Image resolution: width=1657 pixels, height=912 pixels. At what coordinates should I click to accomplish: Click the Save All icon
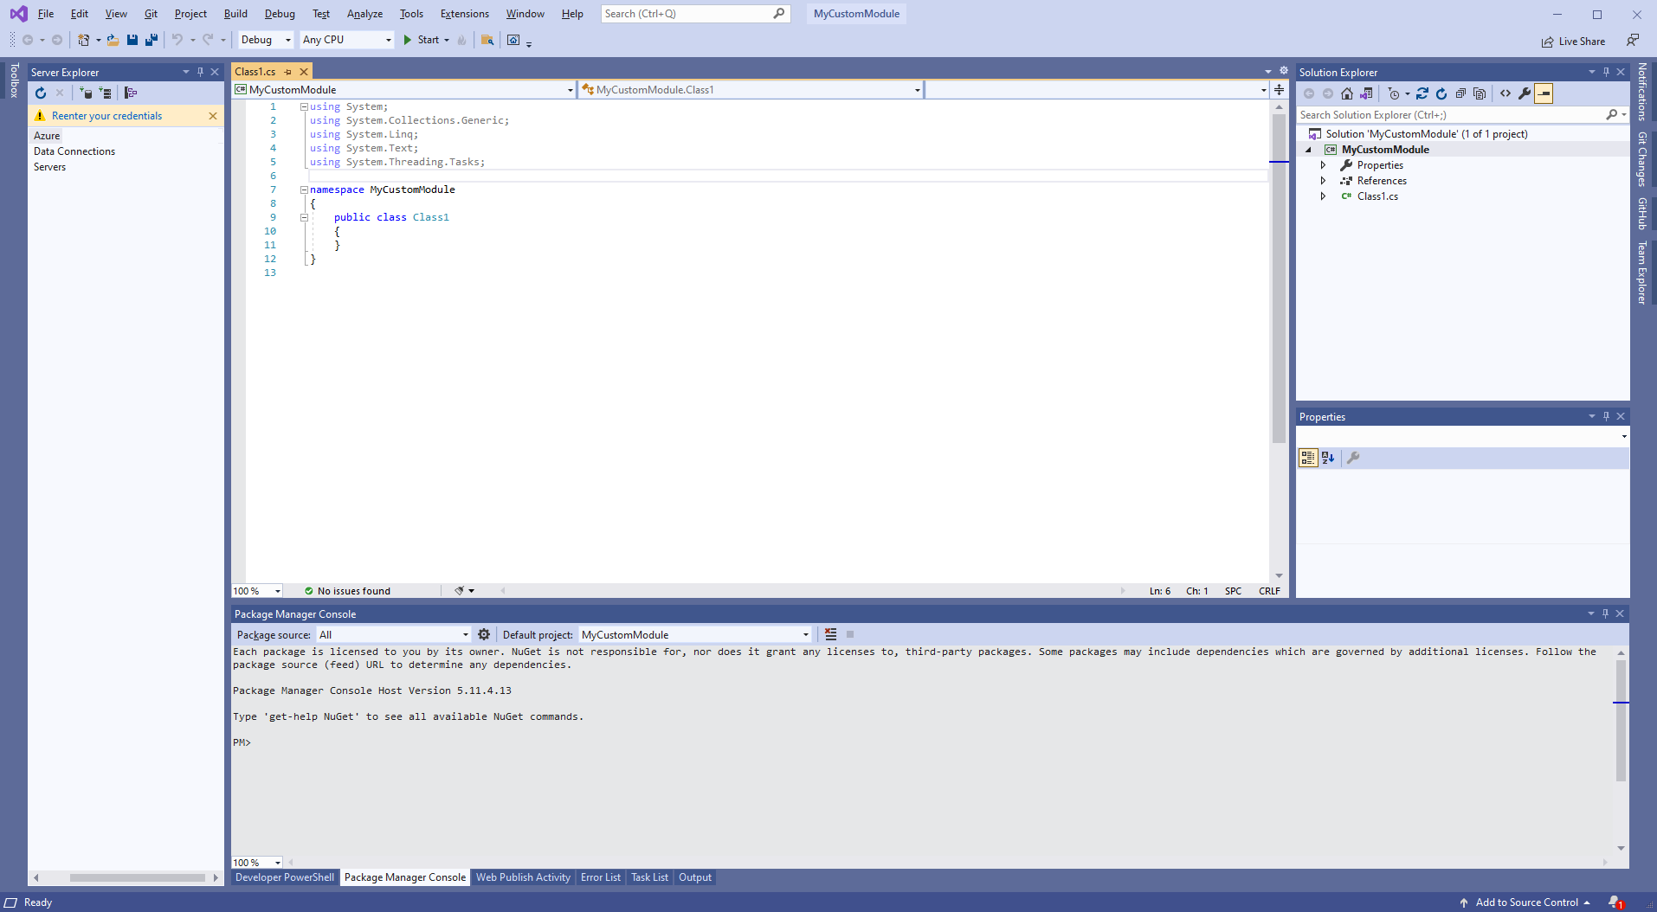click(152, 40)
